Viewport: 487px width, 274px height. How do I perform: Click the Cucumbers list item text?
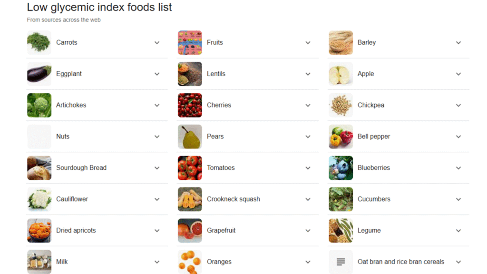coord(374,199)
